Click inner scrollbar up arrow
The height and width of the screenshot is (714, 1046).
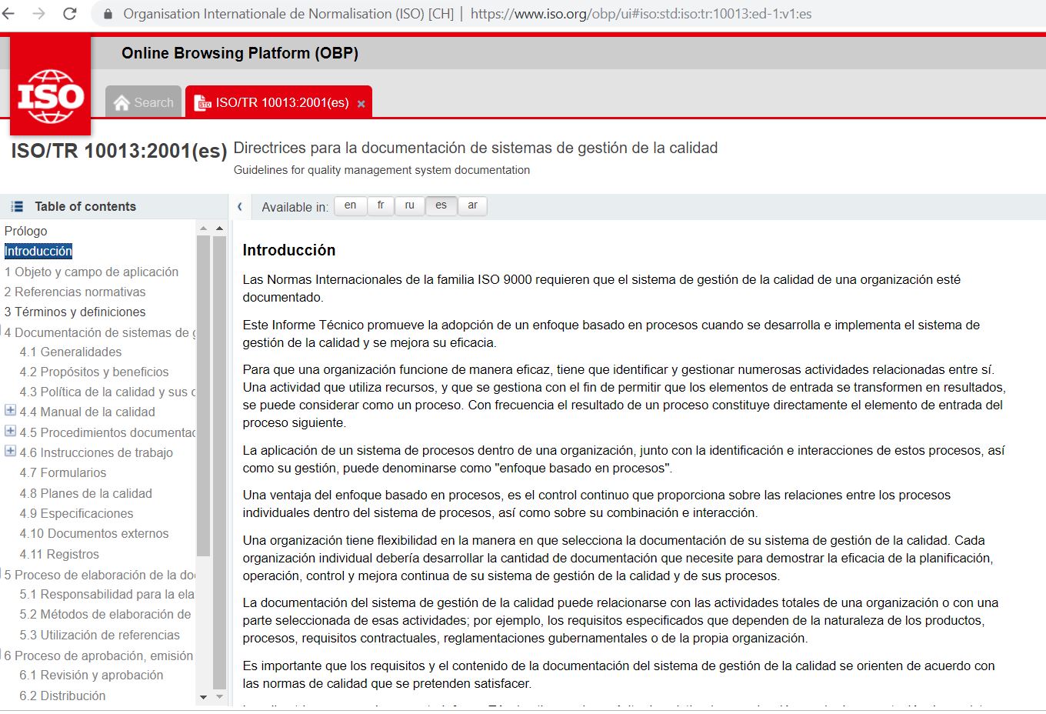(203, 229)
